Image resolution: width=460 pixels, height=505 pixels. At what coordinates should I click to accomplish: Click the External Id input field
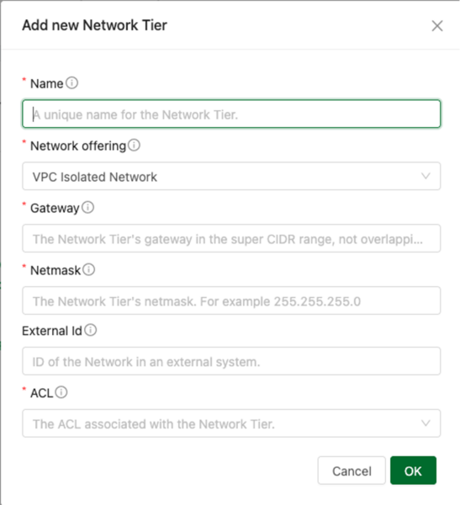tap(231, 361)
